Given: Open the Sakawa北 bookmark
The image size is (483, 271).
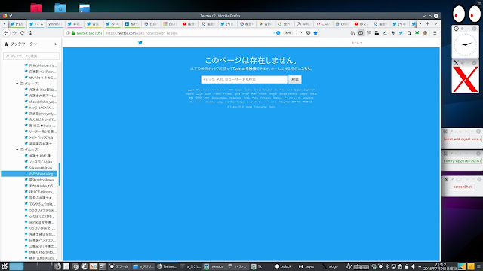Looking at the screenshot, I should (x=40, y=168).
